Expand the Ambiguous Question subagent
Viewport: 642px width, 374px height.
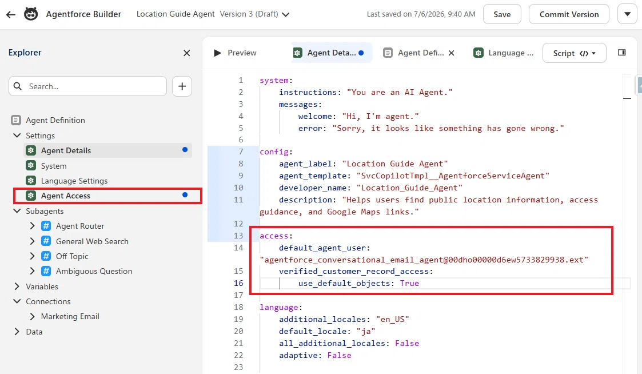(33, 271)
